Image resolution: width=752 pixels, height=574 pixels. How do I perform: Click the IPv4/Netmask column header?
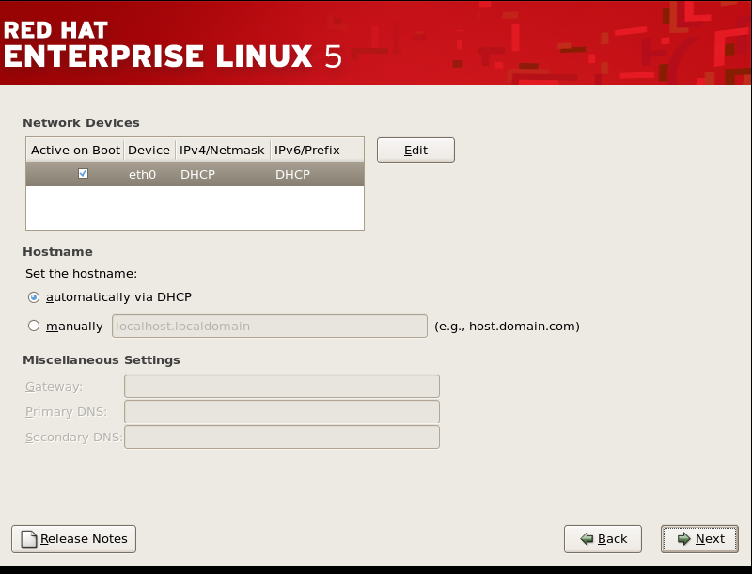pyautogui.click(x=222, y=150)
